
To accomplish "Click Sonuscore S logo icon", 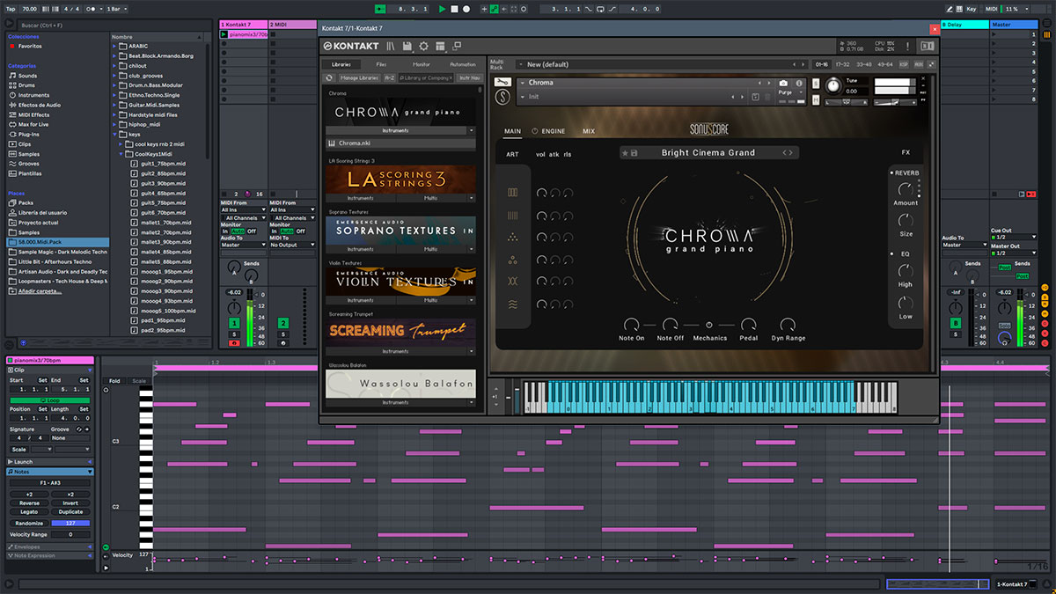I will pyautogui.click(x=503, y=96).
